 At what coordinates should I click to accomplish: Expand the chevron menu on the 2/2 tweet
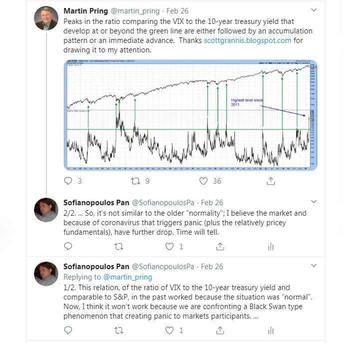point(314,202)
